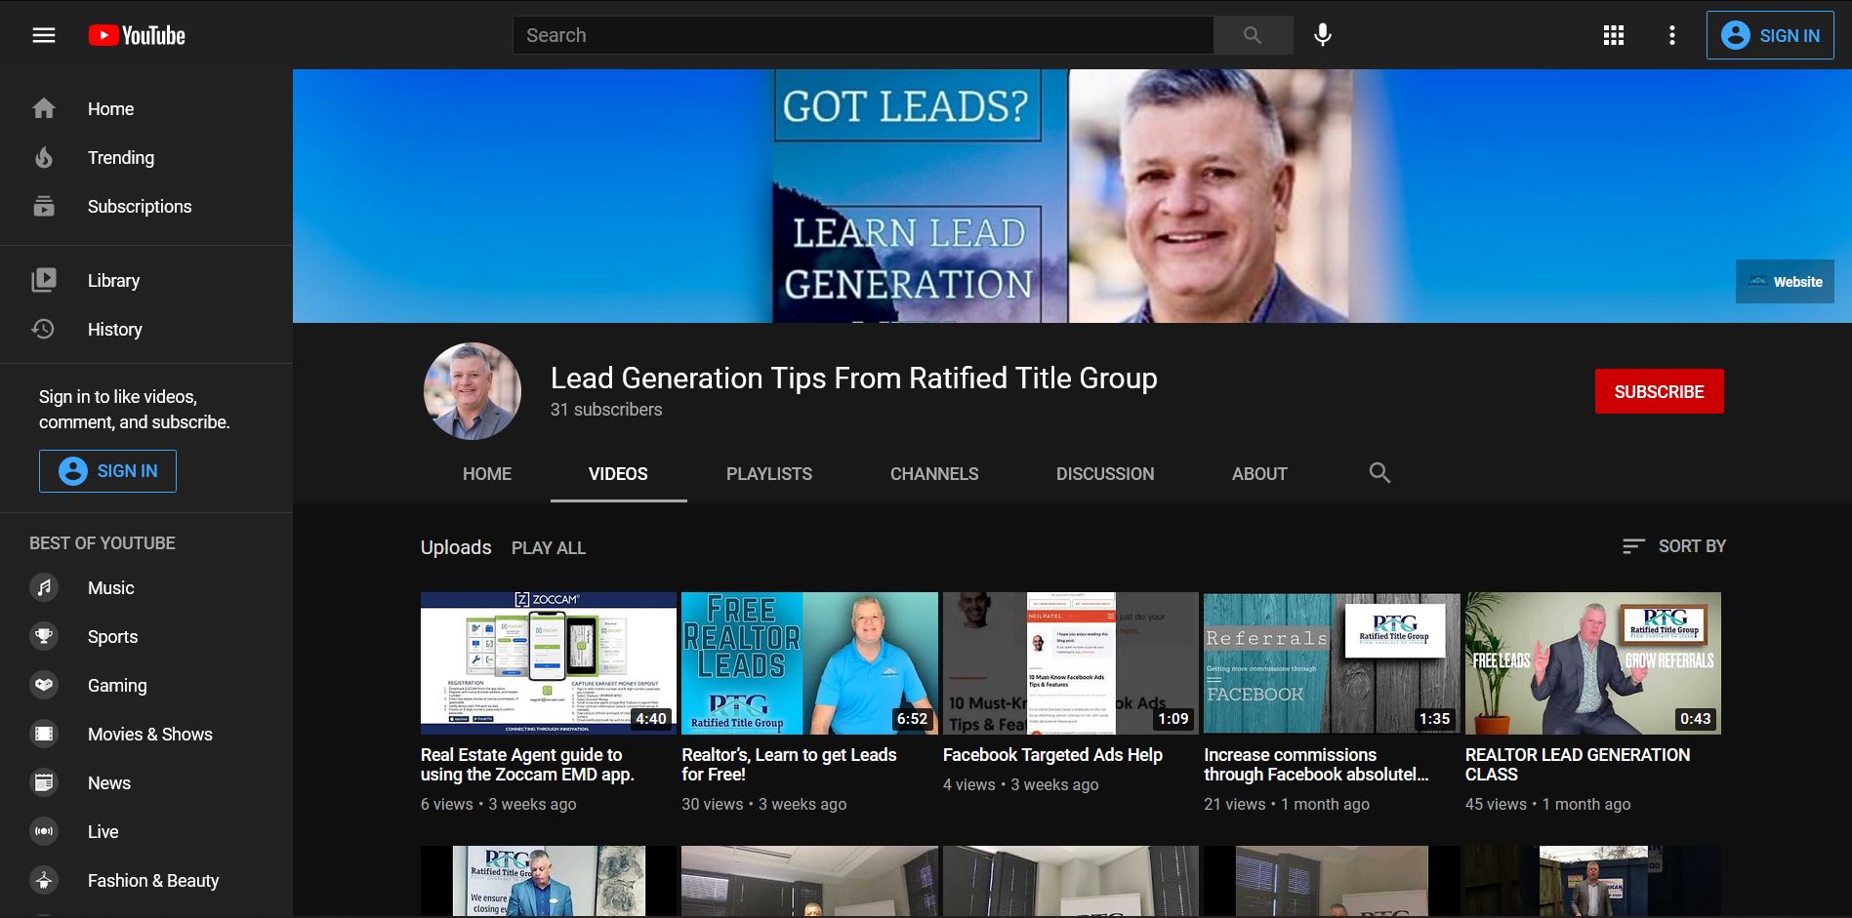Click the Subscriptions sidebar icon
The height and width of the screenshot is (918, 1852).
point(44,206)
